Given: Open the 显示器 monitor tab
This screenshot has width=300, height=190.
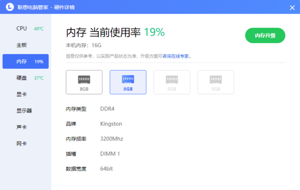Looking at the screenshot, I should 24,111.
